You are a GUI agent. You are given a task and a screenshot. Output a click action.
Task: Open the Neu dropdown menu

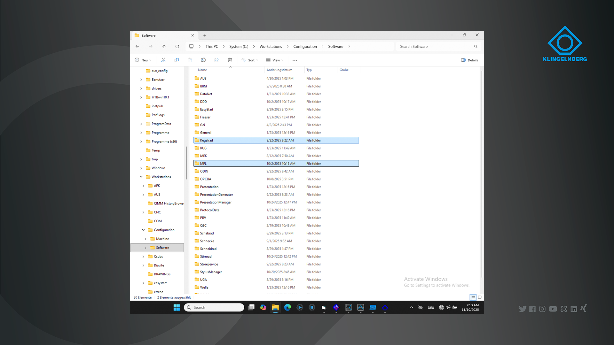(143, 60)
